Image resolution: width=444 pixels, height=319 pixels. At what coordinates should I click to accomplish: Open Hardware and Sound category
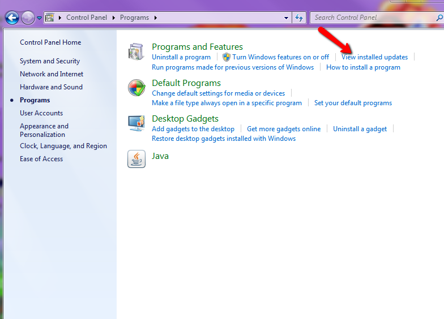pyautogui.click(x=51, y=87)
